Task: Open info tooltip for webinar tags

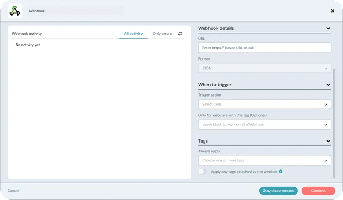Action: click(x=281, y=172)
